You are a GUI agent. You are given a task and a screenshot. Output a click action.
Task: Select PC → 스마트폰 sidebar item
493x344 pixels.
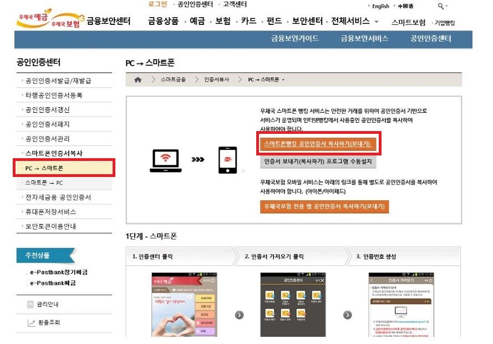[x=64, y=168]
